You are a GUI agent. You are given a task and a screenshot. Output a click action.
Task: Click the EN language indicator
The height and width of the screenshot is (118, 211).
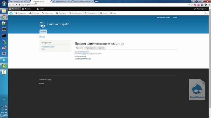pyautogui.click(x=4, y=99)
